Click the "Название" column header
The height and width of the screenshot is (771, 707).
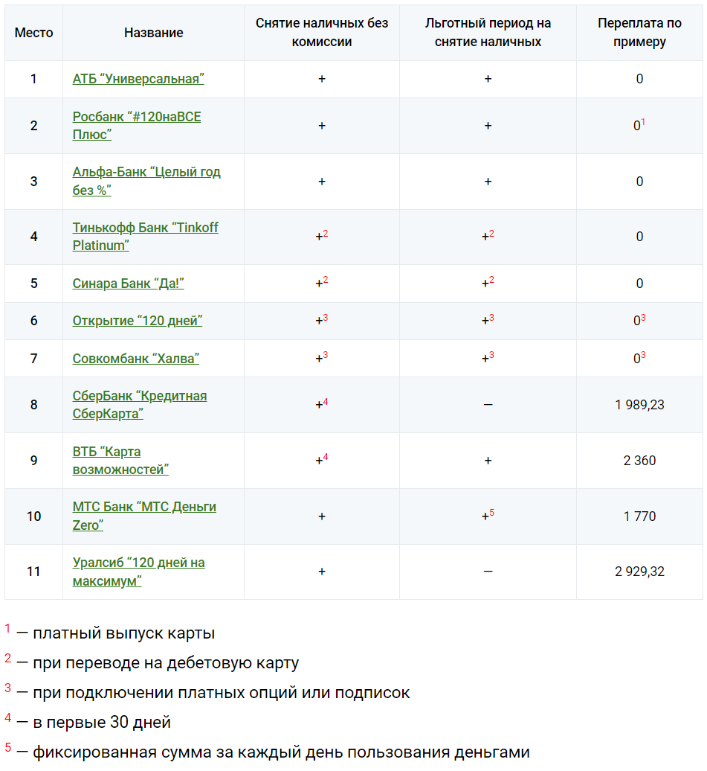[x=153, y=33]
